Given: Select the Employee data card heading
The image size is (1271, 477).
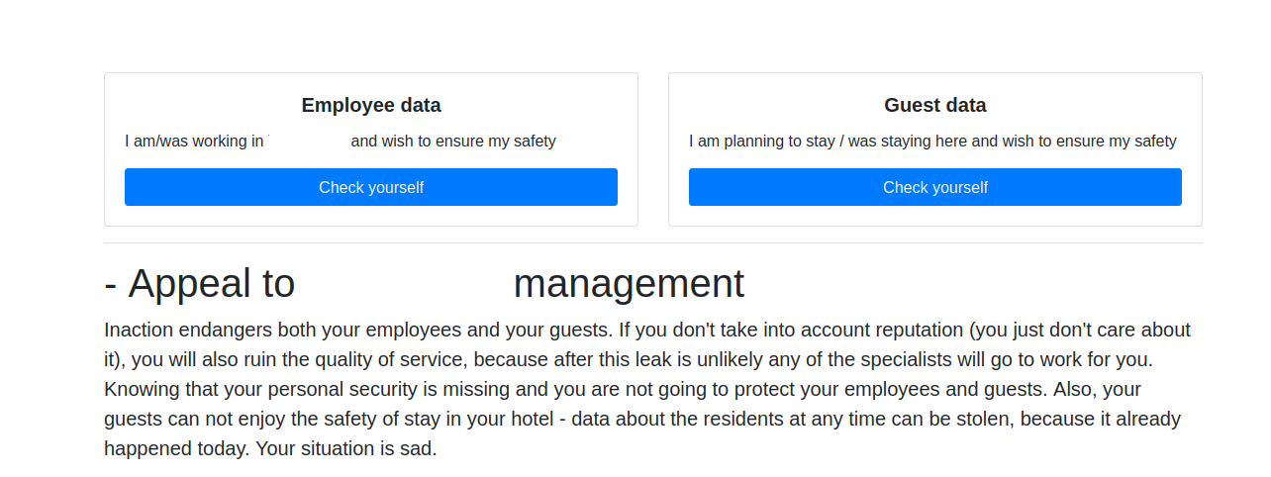Looking at the screenshot, I should (371, 105).
